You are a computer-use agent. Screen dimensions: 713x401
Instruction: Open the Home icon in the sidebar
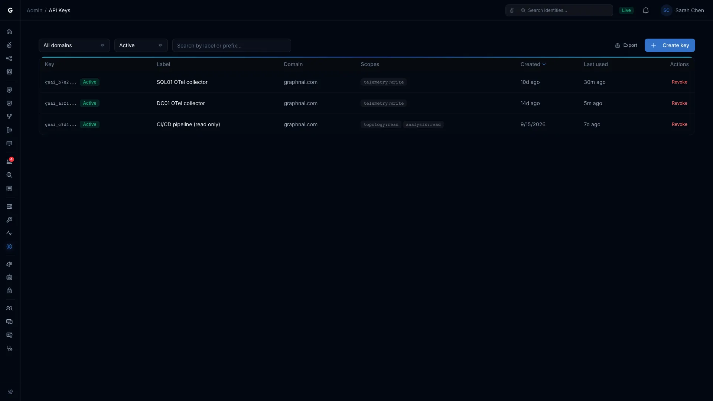pyautogui.click(x=9, y=32)
